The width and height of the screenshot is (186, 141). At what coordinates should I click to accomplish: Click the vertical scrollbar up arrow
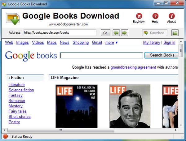click(x=181, y=41)
